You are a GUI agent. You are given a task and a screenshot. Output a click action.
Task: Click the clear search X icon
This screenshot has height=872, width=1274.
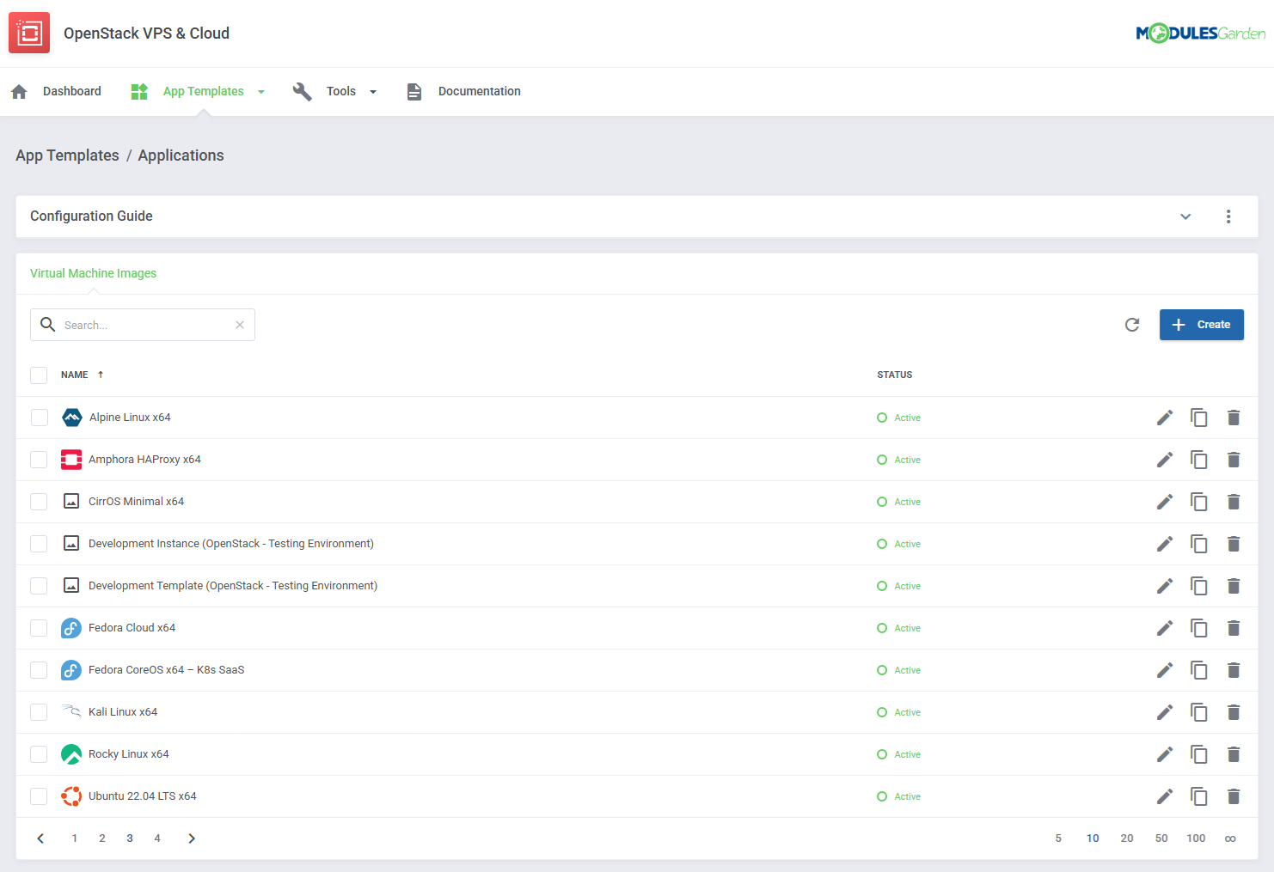click(x=239, y=325)
